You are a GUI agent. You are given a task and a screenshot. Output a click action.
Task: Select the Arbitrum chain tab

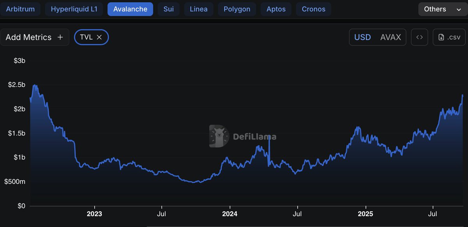coord(20,9)
